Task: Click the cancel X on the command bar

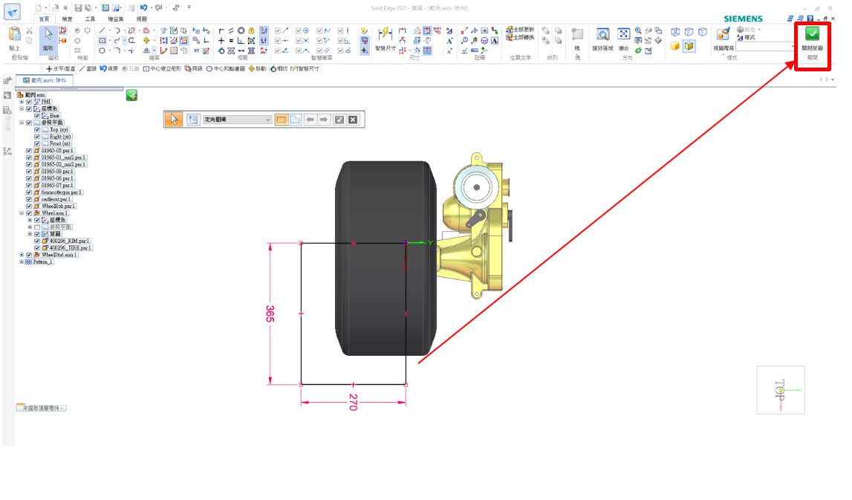Action: pos(353,120)
